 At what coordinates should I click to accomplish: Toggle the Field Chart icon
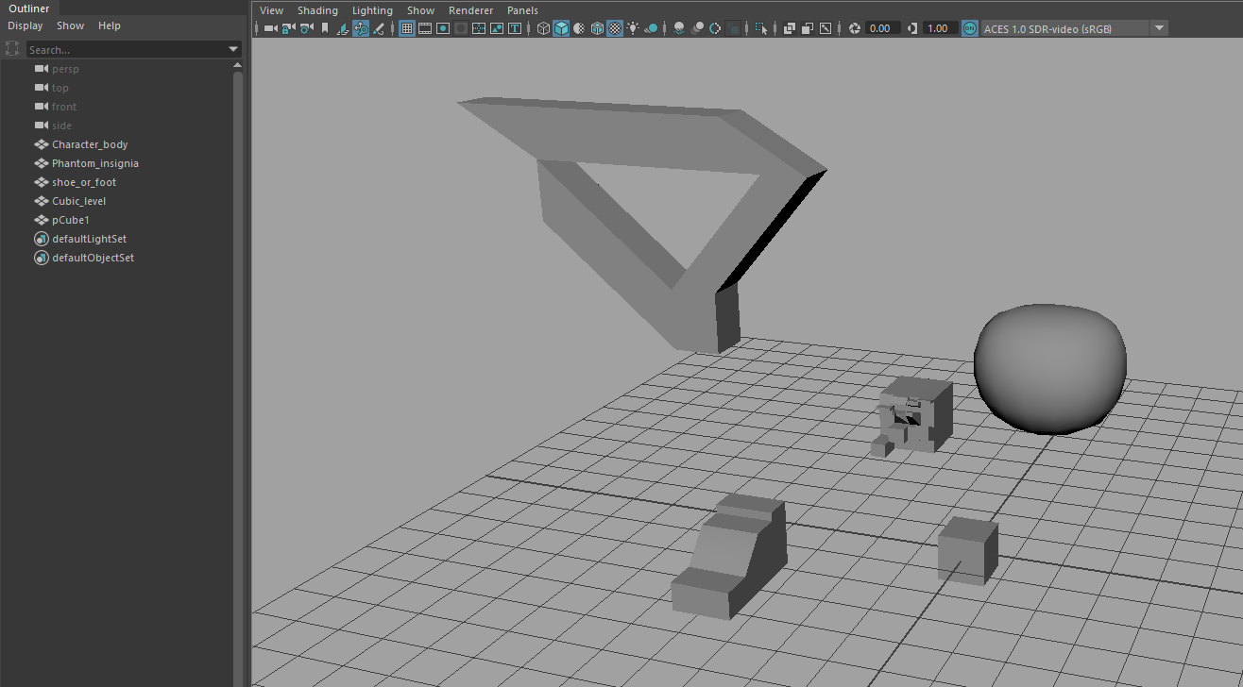479,28
